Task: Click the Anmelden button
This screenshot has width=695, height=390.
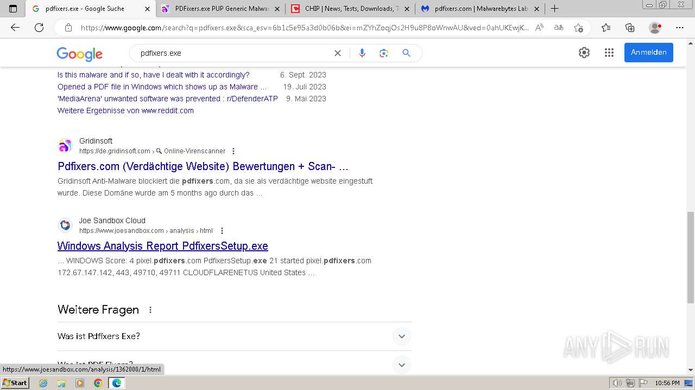Action: (649, 53)
